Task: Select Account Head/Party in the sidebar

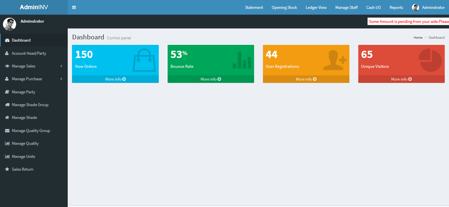Action: pos(29,53)
